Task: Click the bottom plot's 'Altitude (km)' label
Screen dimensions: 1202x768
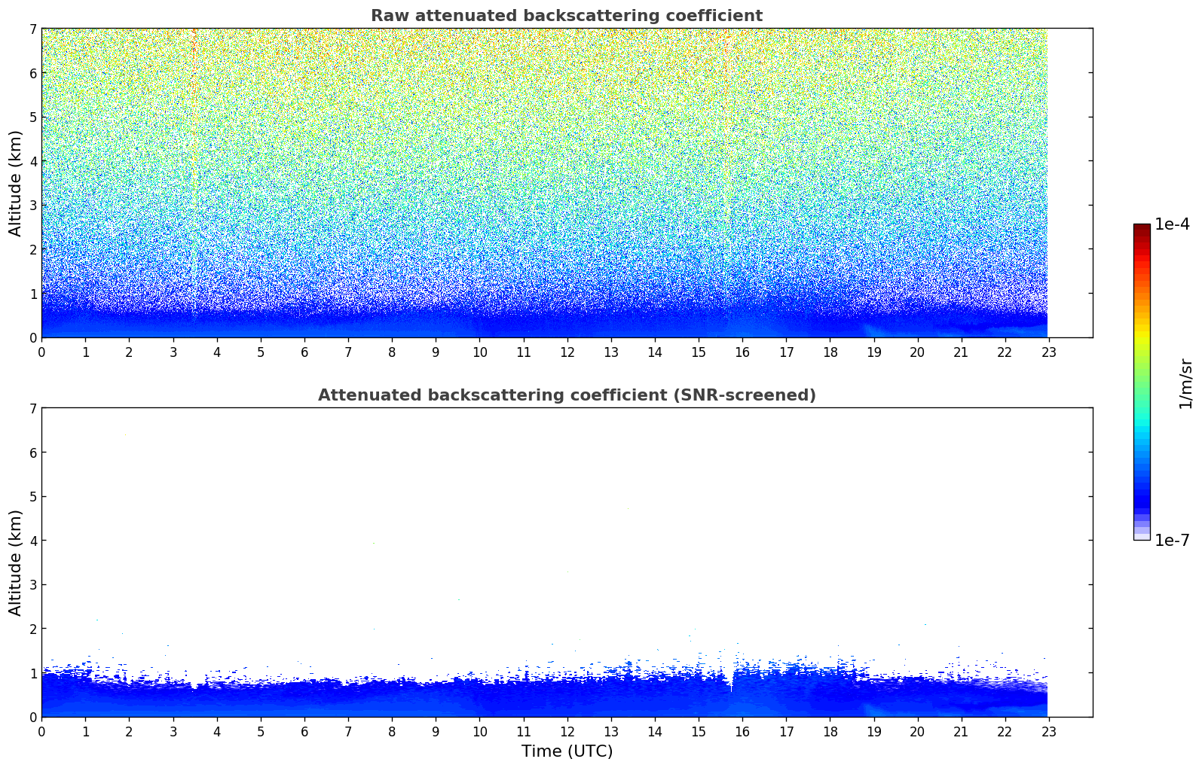Action: pyautogui.click(x=16, y=562)
